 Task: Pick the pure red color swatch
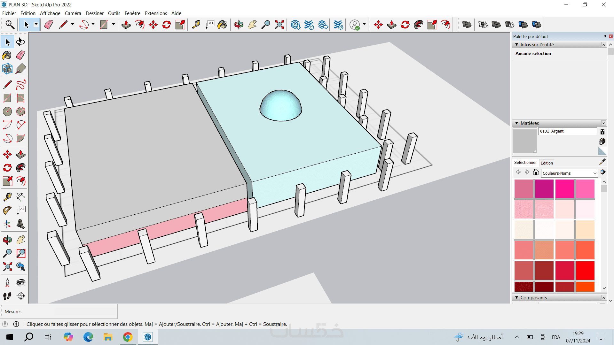585,270
